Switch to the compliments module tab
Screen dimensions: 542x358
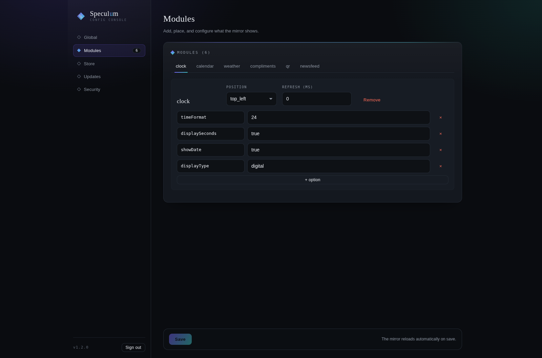coord(263,66)
